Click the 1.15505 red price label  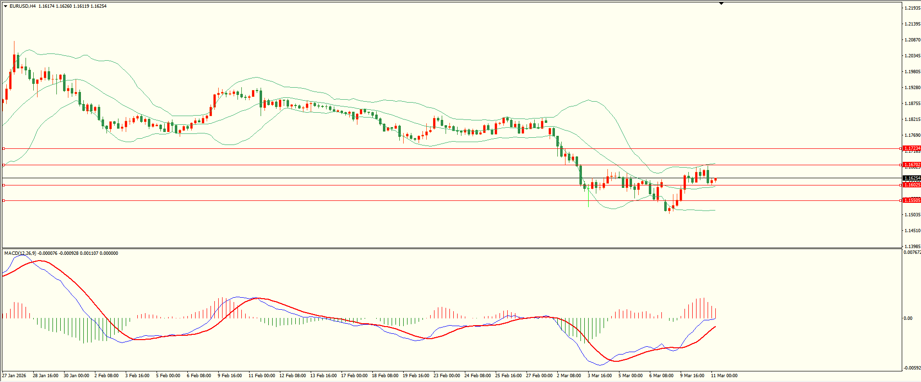click(911, 200)
